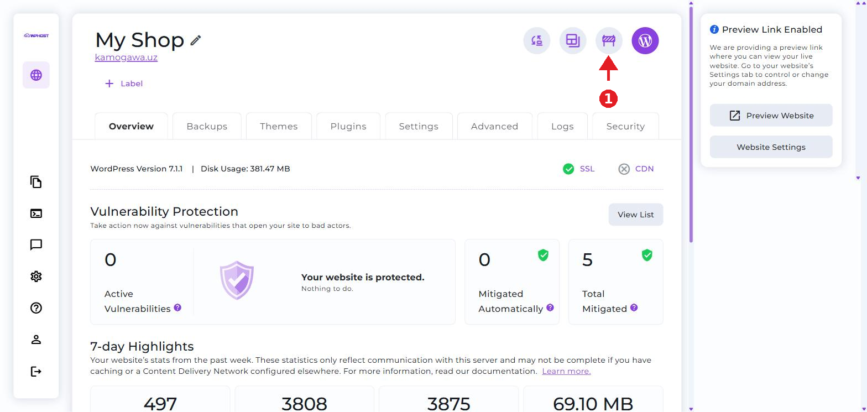Viewport: 867px width, 412px height.
Task: Click the staging layout icon in header
Action: pos(573,40)
